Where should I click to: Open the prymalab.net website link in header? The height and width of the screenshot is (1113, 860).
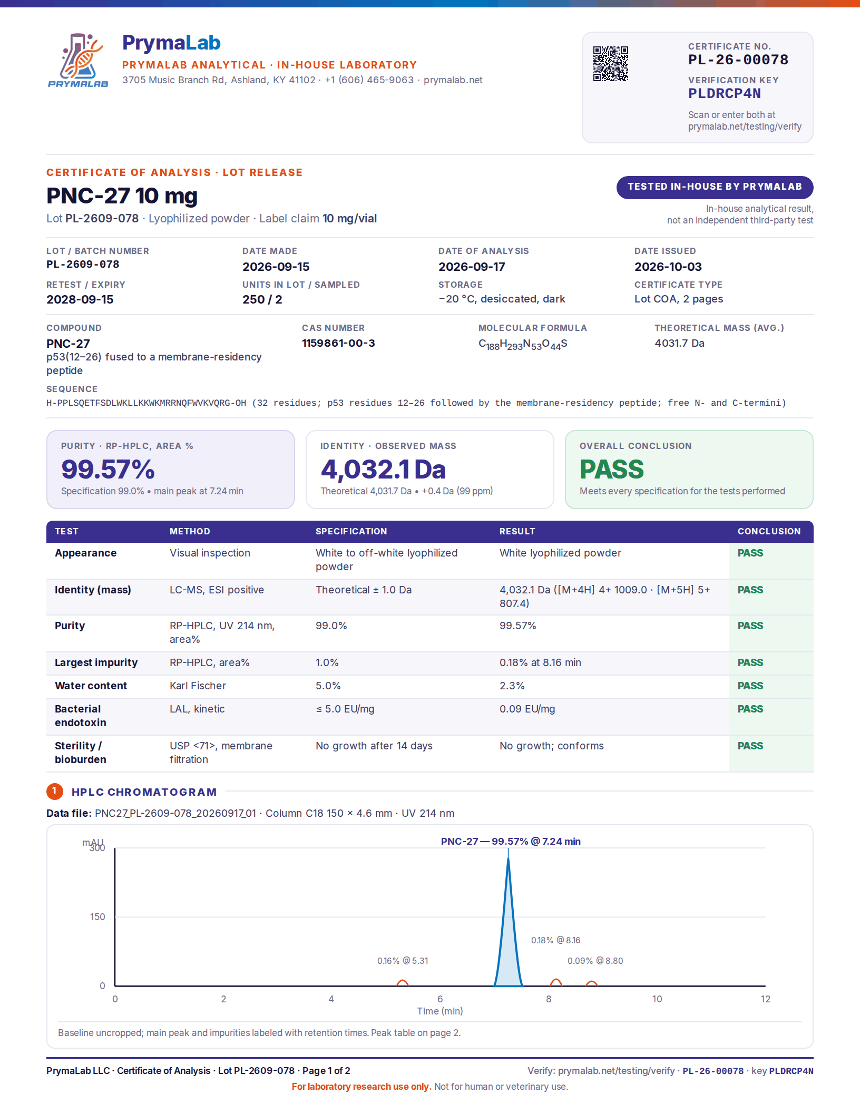453,80
